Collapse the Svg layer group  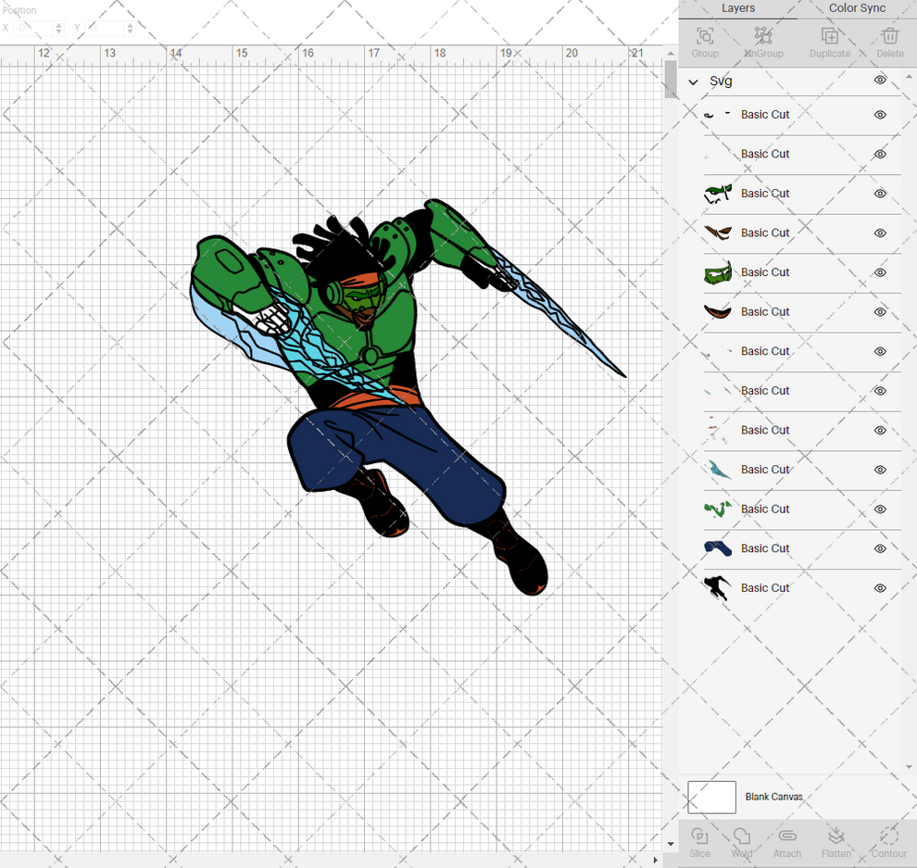pos(692,82)
